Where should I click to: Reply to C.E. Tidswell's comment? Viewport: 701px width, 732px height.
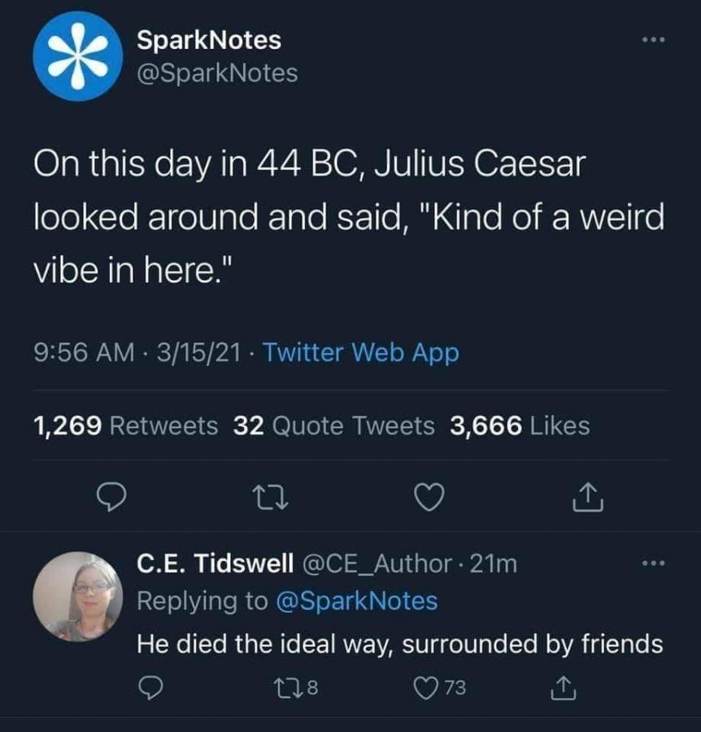coord(151,687)
